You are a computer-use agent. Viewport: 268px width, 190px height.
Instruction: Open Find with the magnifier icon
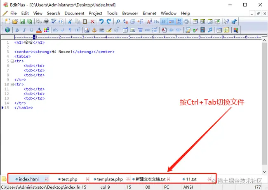click(x=118, y=21)
